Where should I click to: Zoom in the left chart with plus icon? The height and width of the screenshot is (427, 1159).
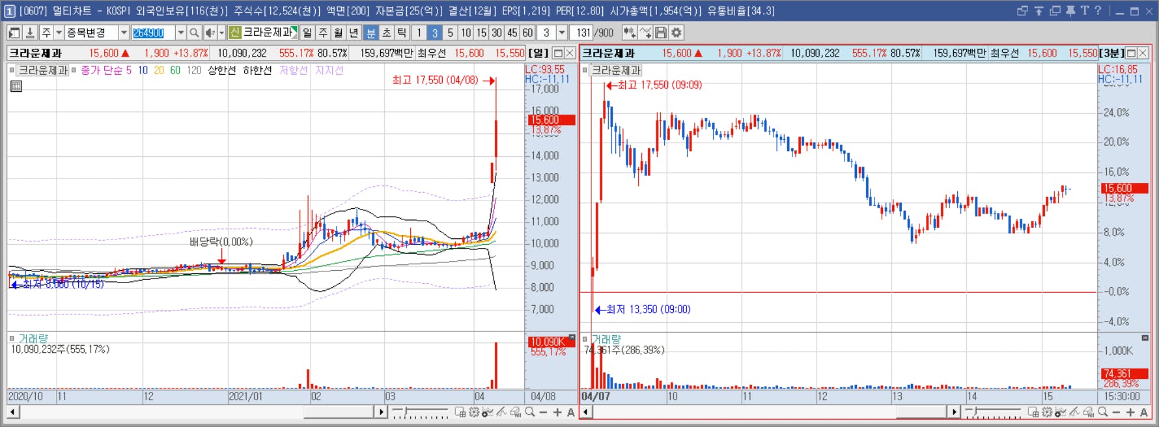pos(557,412)
